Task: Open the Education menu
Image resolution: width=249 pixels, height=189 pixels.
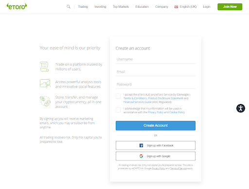Action: (x=142, y=7)
